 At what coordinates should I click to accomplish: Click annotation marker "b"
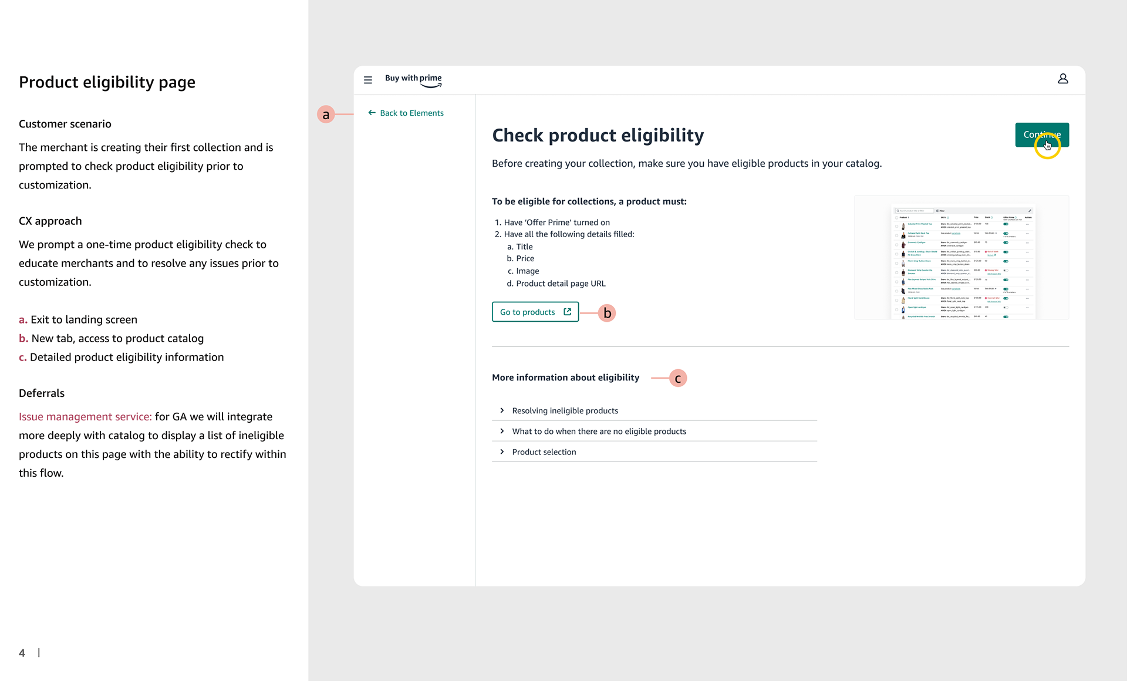tap(607, 313)
